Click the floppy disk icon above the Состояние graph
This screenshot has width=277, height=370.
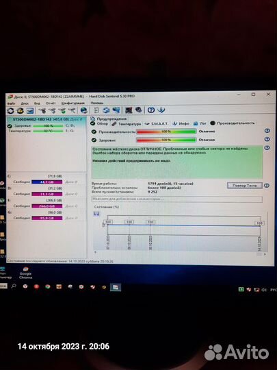point(96,214)
